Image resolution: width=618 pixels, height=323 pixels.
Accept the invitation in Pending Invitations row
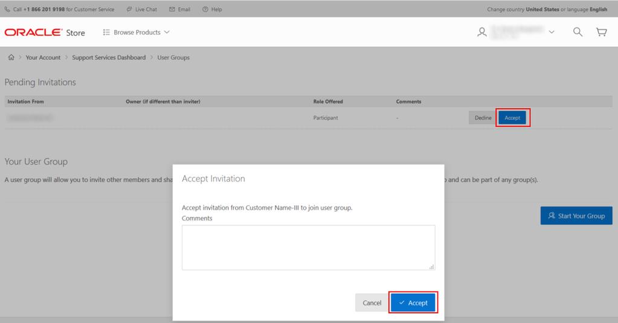[512, 118]
